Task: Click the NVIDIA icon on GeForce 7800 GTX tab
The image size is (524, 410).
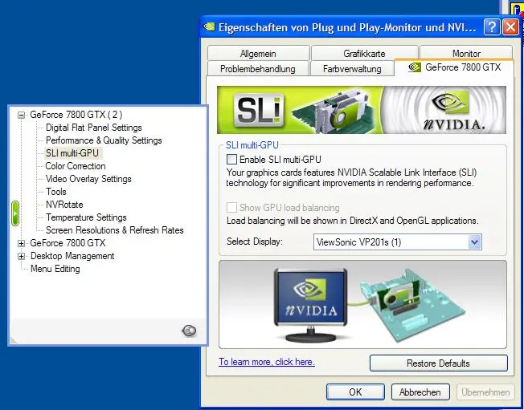Action: pyautogui.click(x=415, y=67)
